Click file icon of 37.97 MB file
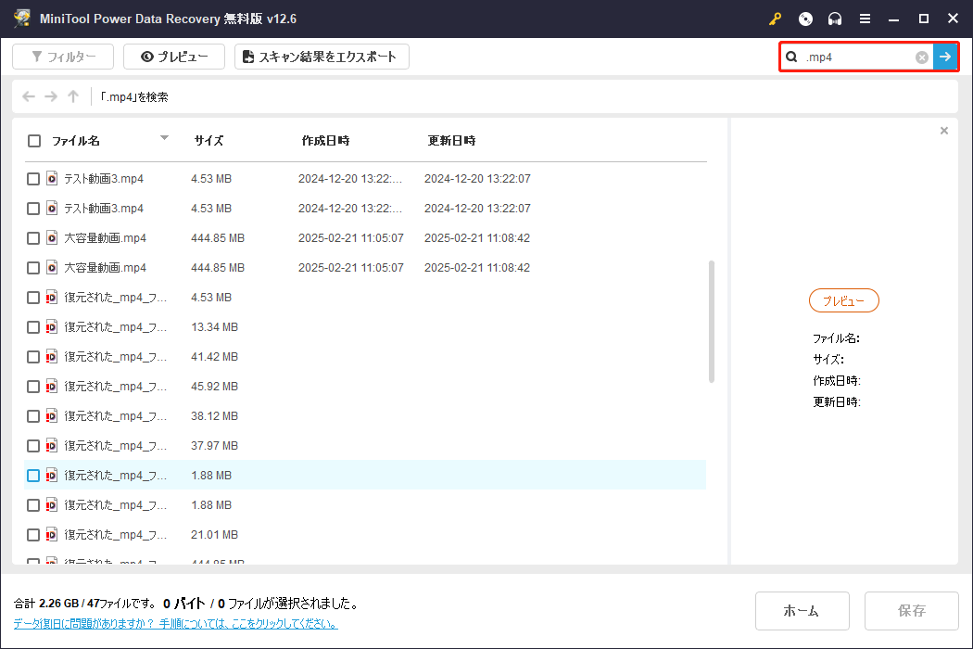Viewport: 973px width, 649px height. point(52,446)
